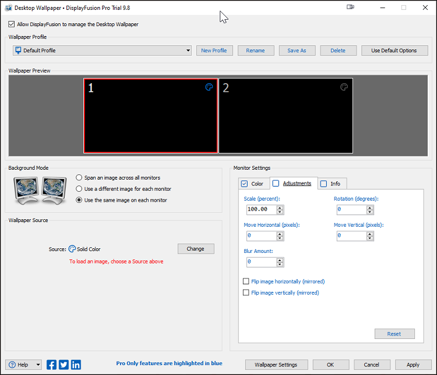437x375 pixels.
Task: Click the dual monitor globe illustration
Action: (x=40, y=191)
